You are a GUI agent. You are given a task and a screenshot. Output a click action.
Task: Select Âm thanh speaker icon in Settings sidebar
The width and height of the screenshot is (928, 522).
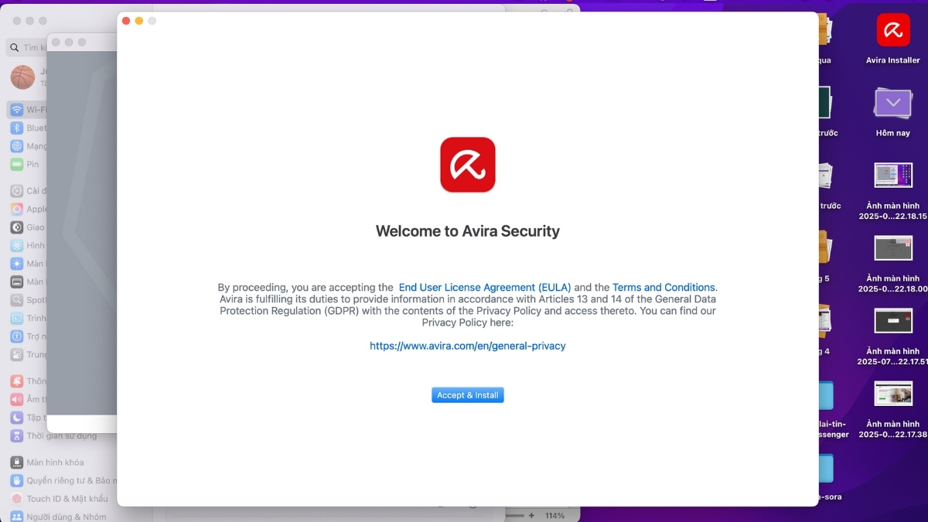[17, 400]
